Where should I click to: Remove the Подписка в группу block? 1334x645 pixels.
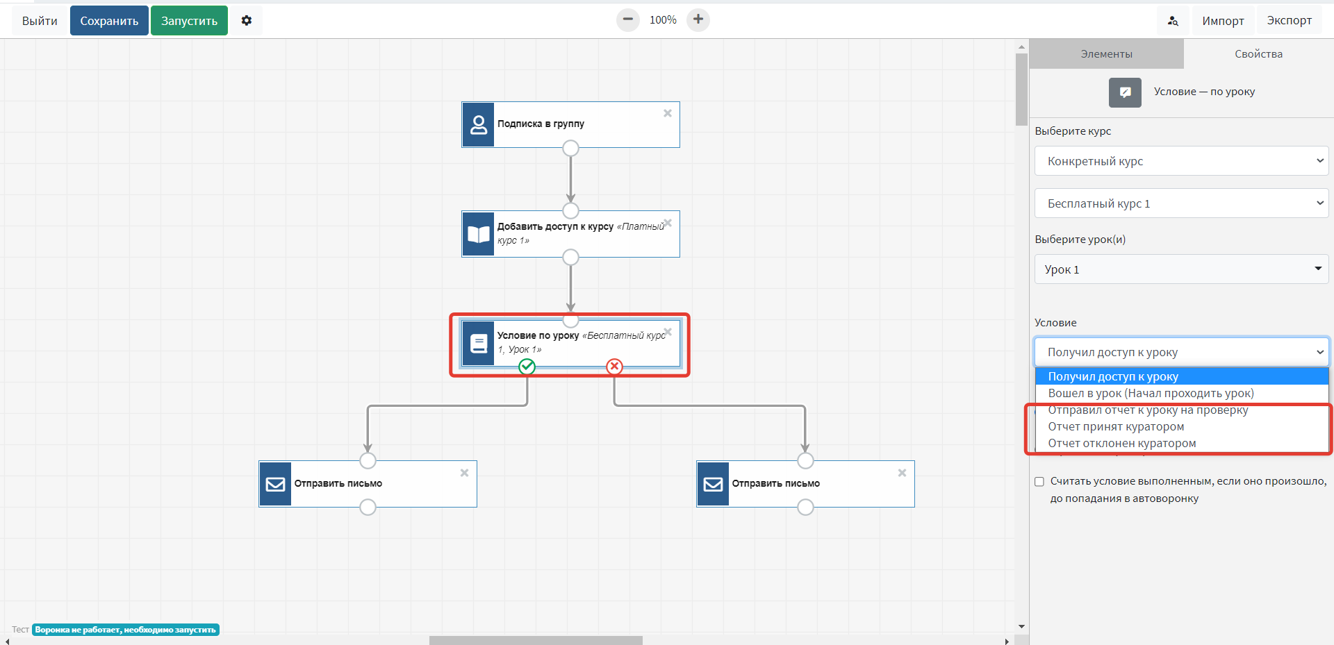[x=667, y=113]
